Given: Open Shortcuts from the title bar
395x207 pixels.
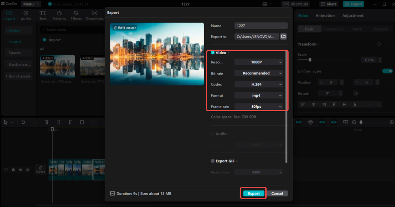Looking at the screenshot, I should coord(295,4).
